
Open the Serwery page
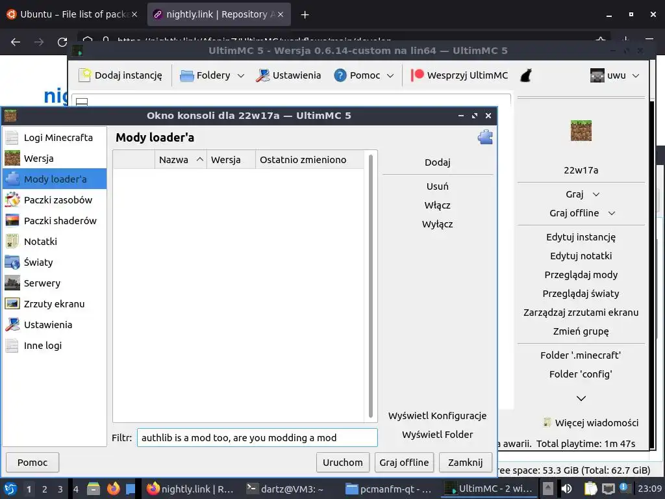click(55, 283)
